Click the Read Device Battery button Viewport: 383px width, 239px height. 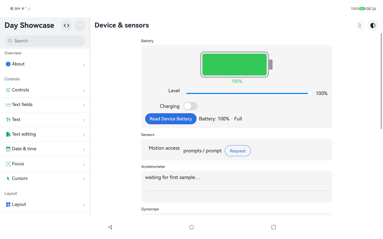pyautogui.click(x=171, y=119)
